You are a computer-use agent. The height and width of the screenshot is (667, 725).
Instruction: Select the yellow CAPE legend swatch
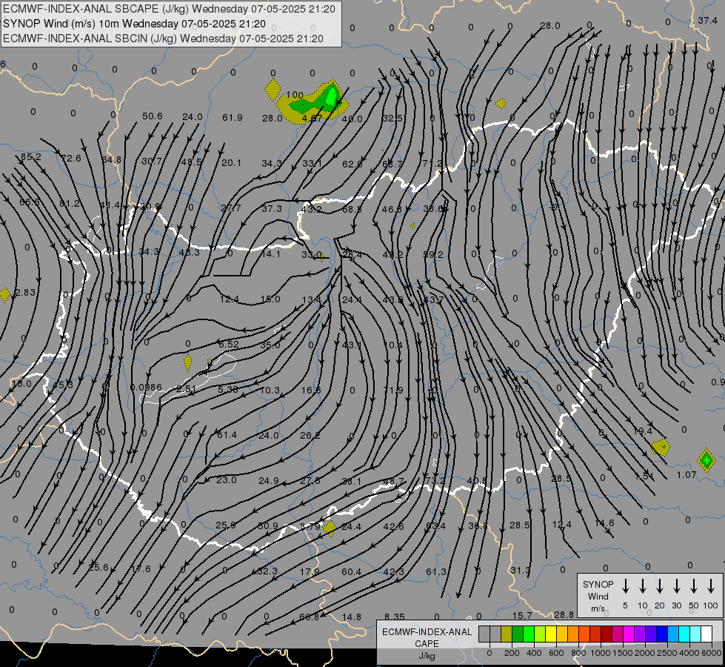(551, 634)
